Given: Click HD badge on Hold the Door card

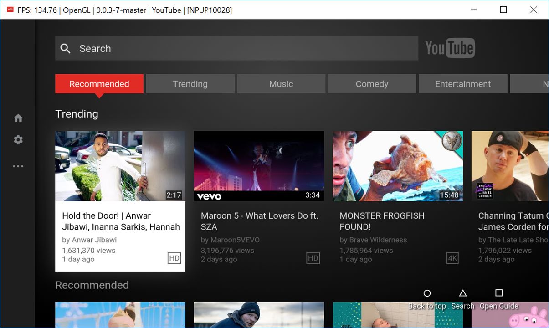Looking at the screenshot, I should point(174,258).
